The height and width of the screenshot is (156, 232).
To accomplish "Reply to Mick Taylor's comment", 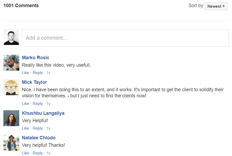I will [38, 104].
